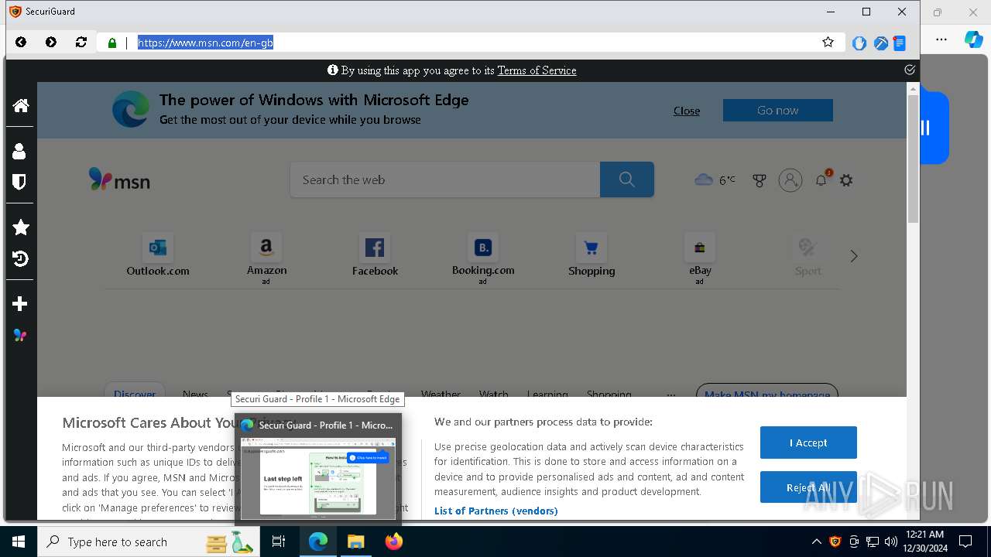Go forward with the right arrow button

(x=51, y=43)
